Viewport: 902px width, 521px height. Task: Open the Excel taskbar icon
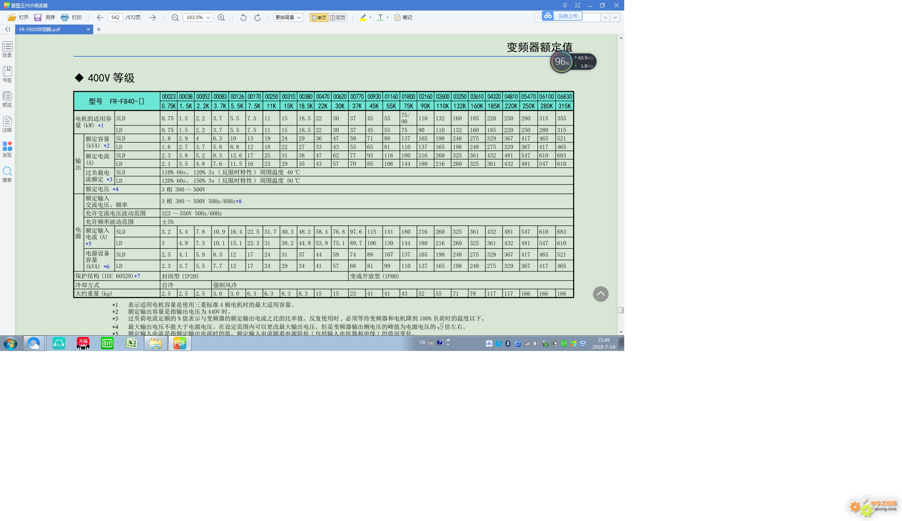pos(131,344)
